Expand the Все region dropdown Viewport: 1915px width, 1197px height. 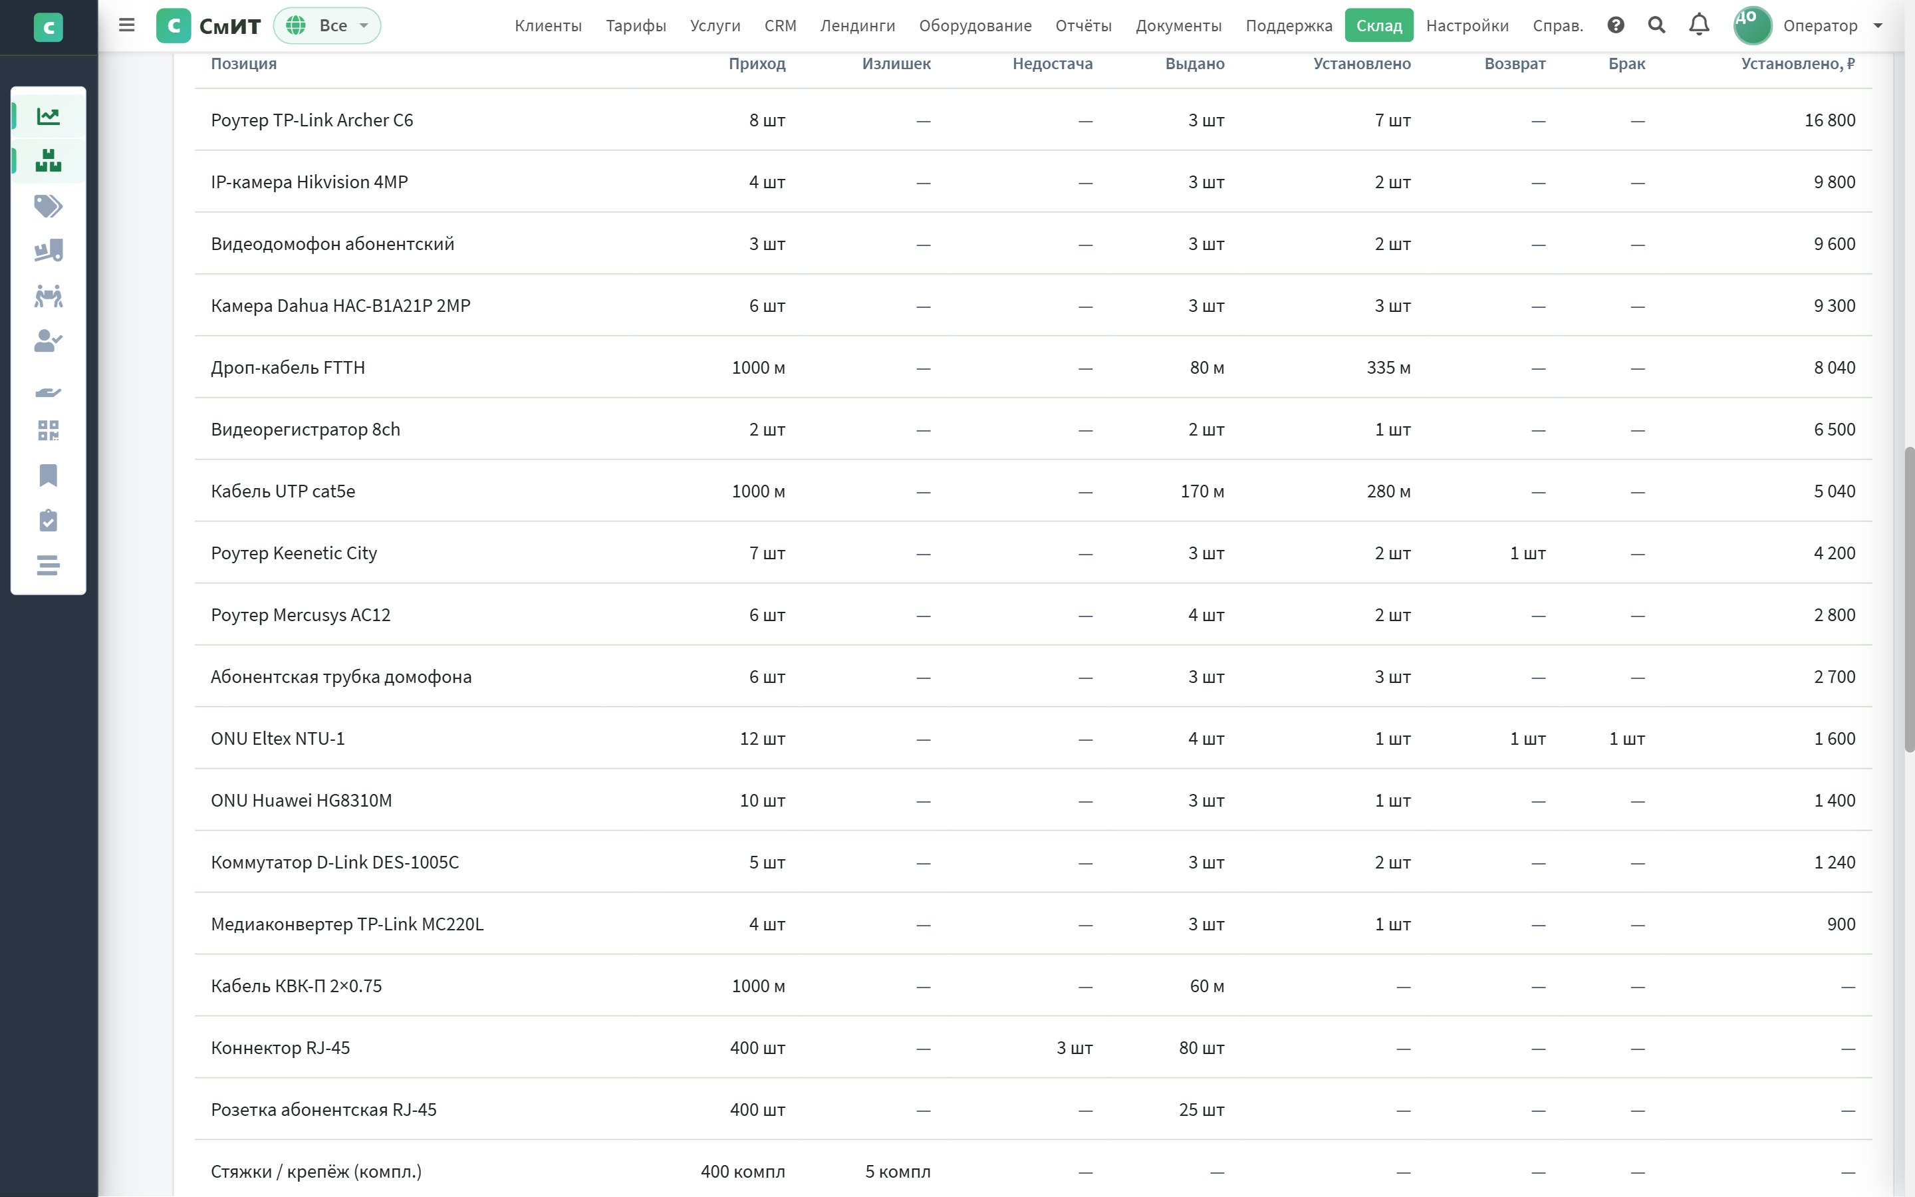(327, 26)
